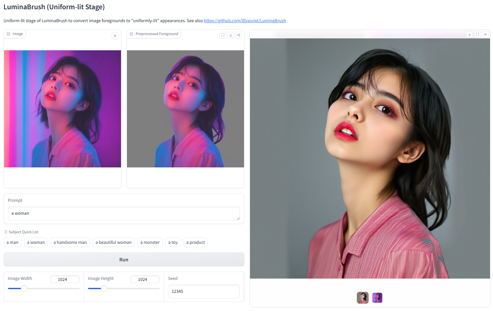This screenshot has height=311, width=493.
Task: Open the LuminaBrush GitHub link
Action: click(245, 21)
